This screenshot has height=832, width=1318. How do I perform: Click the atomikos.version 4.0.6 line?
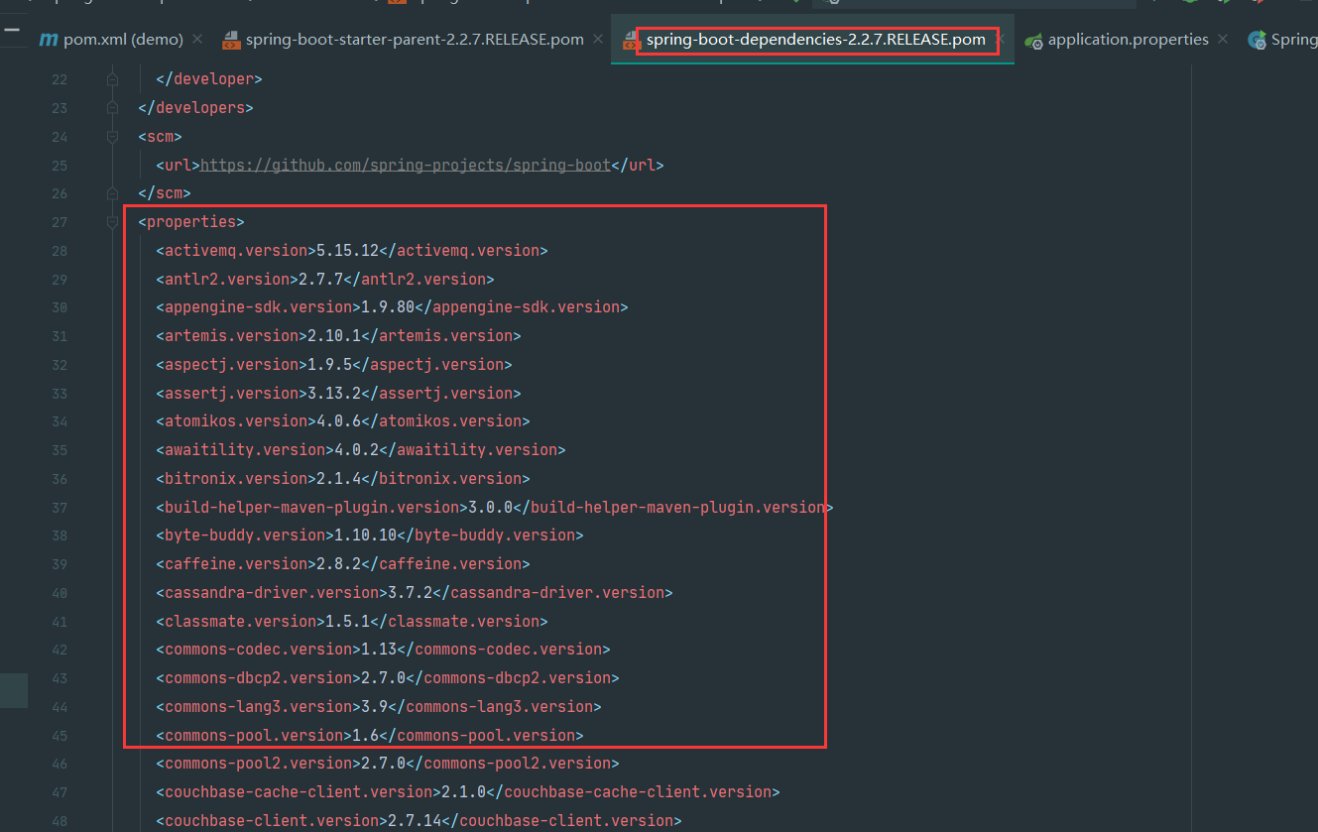tap(343, 421)
